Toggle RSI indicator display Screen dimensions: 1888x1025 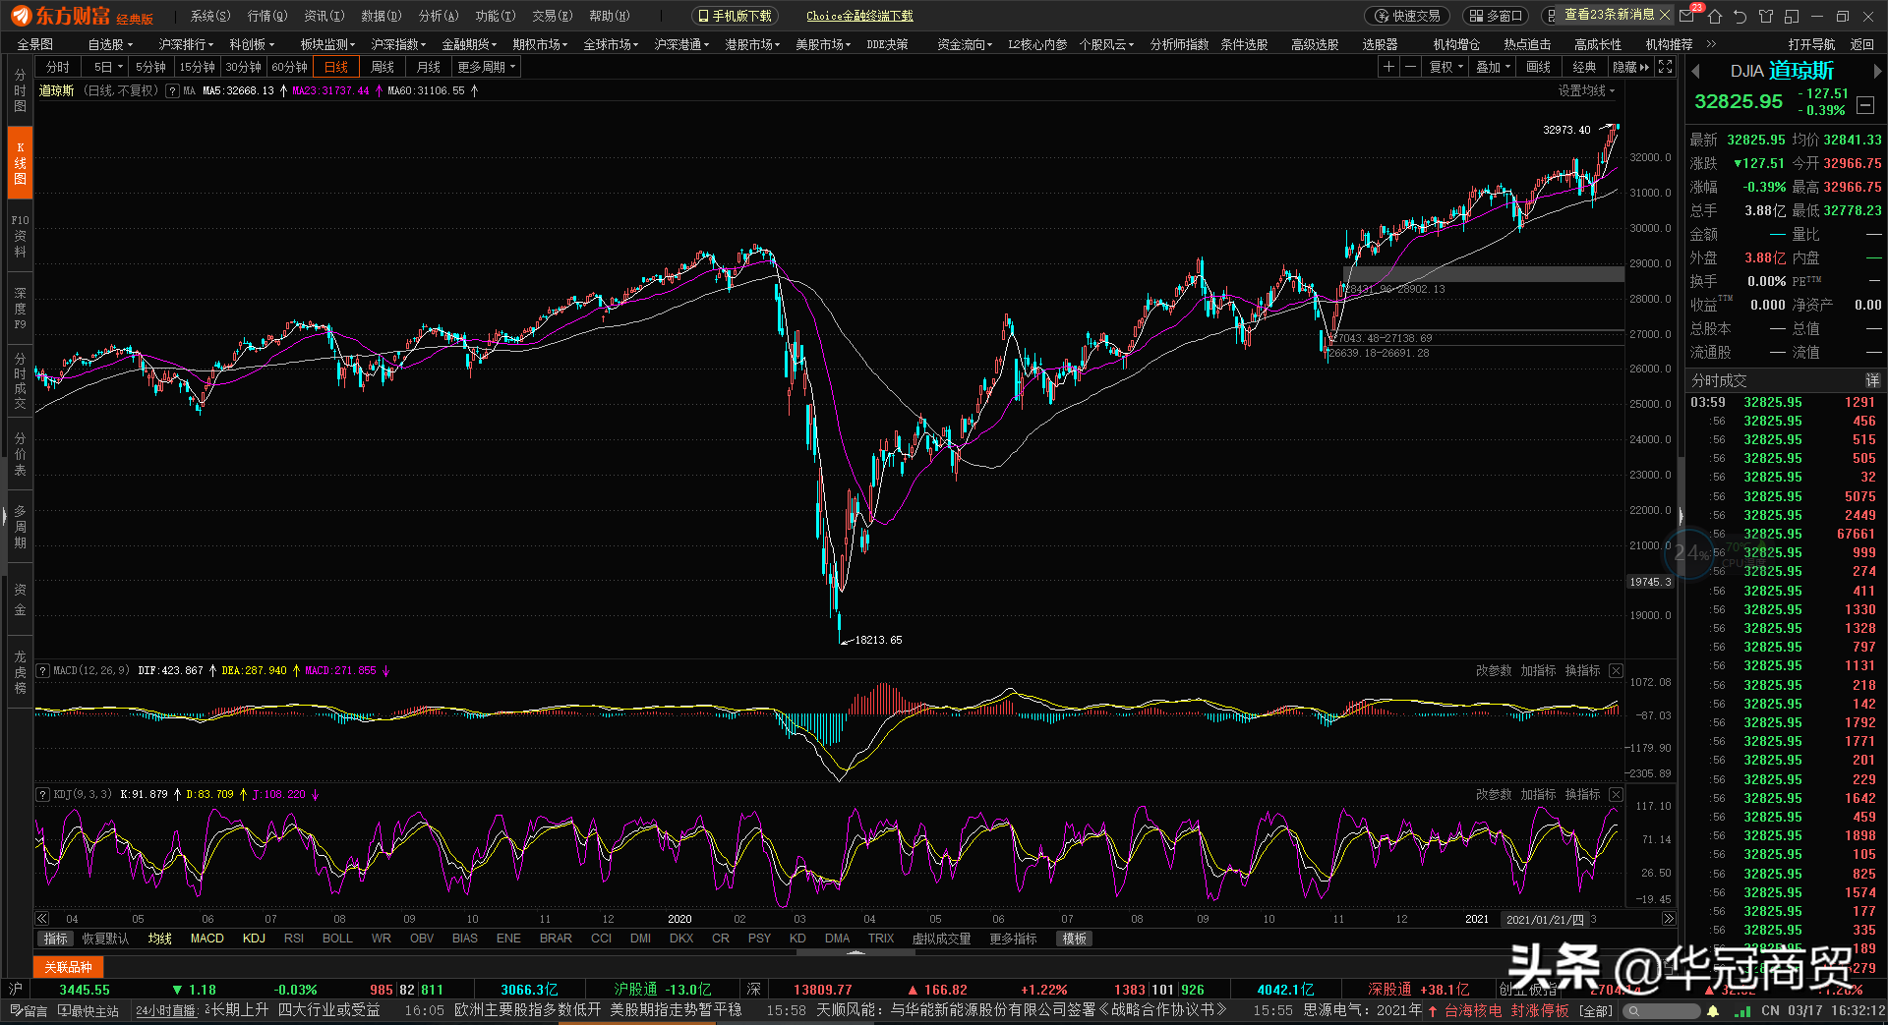pos(294,939)
